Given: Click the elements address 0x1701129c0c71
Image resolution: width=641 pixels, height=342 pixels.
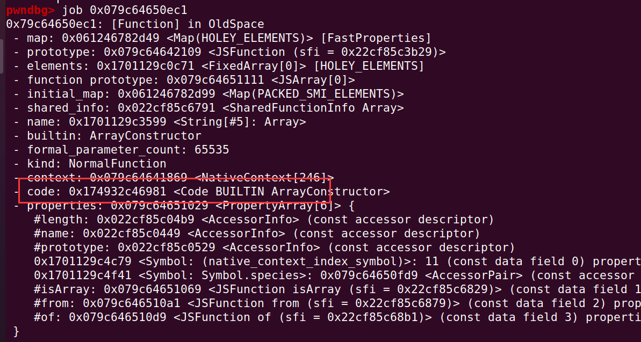Looking at the screenshot, I should click(146, 66).
